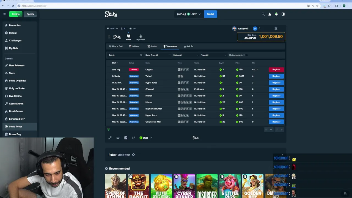Register for the O'Mama! tournament
This screenshot has height=198, width=352.
276,89
